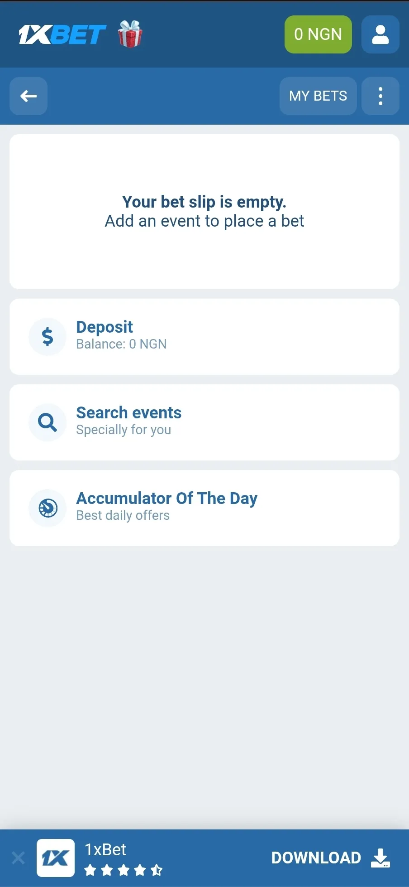
Task: Tap the back arrow button
Action: click(x=29, y=96)
